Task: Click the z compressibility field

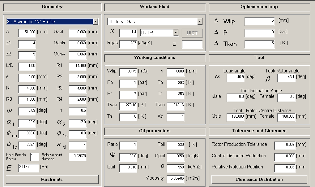Action: tap(192, 44)
